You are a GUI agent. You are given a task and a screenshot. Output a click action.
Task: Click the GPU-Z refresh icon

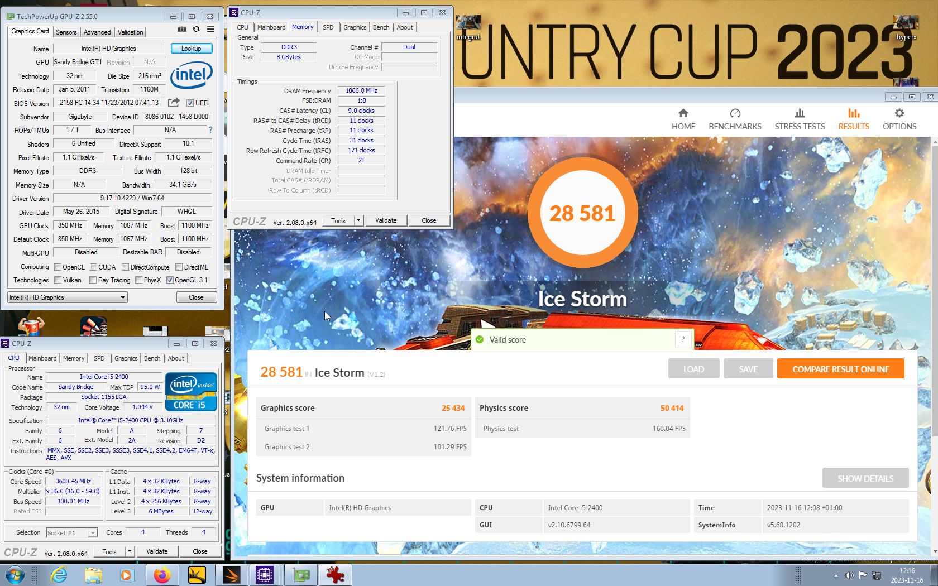point(196,29)
